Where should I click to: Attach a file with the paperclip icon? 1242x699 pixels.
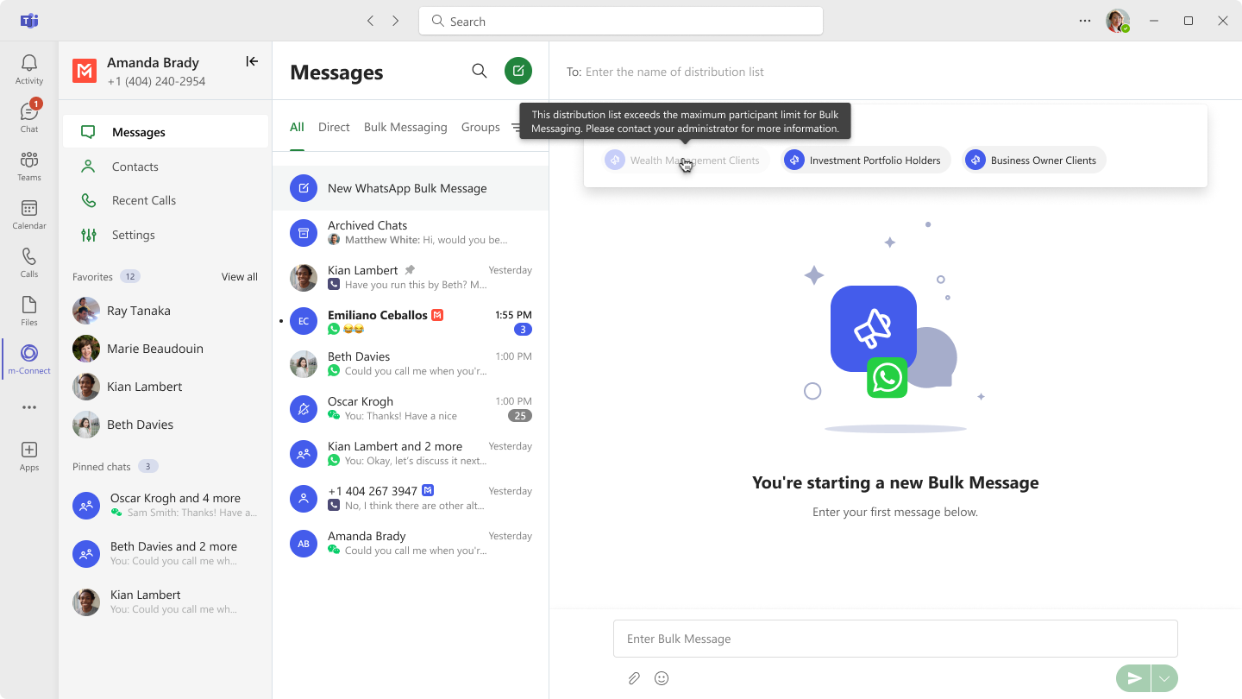(634, 678)
